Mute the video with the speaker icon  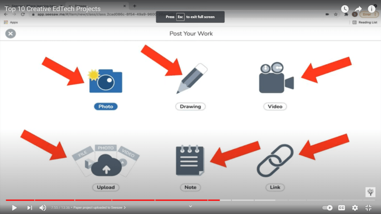click(43, 208)
